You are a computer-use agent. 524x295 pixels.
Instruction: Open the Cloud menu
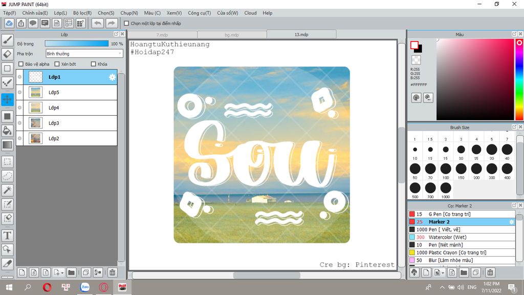point(250,13)
